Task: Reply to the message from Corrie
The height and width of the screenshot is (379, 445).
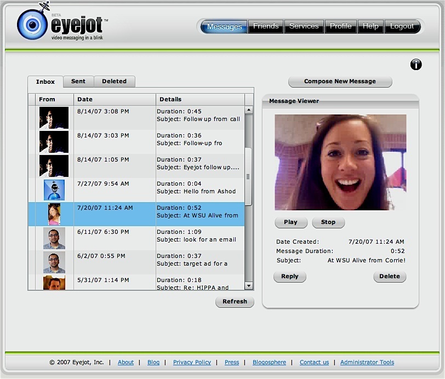Action: pyautogui.click(x=289, y=277)
